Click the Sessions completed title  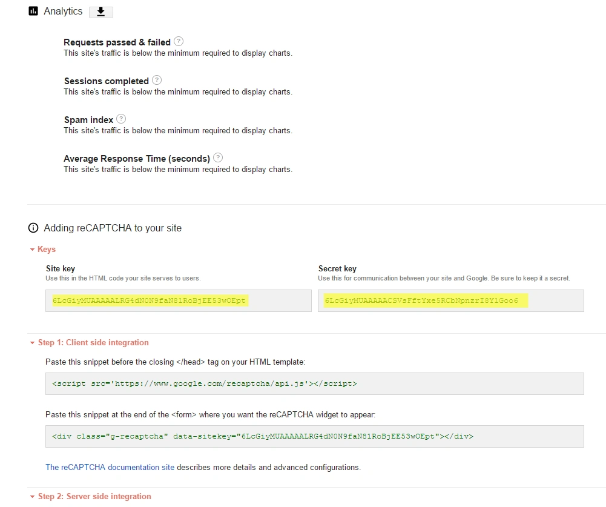coord(107,81)
